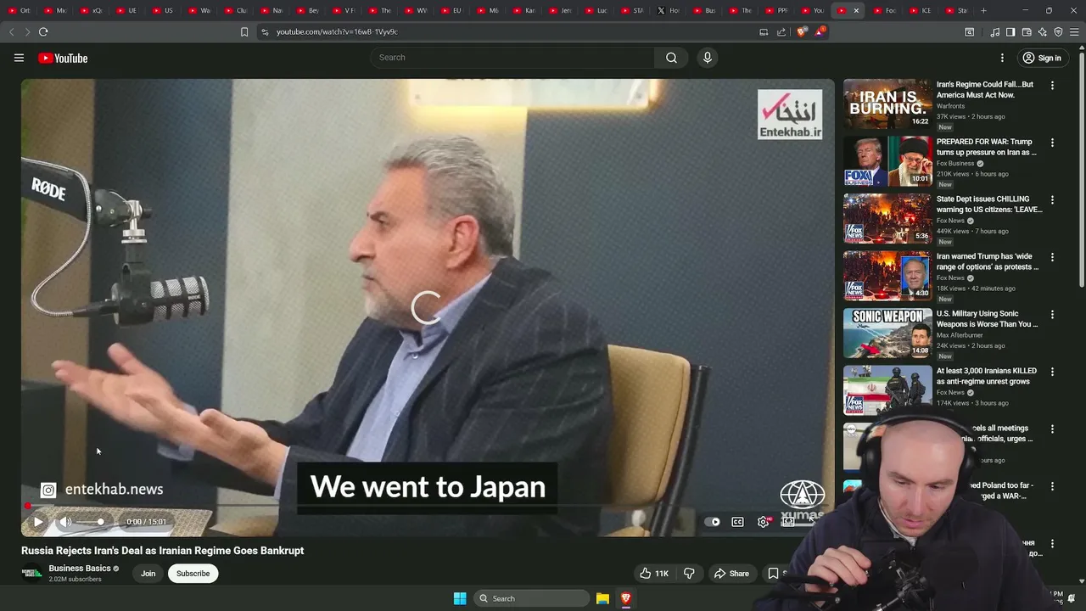Open 'PREPARED FOR WAR: Trump' video title
Image resolution: width=1086 pixels, height=611 pixels.
point(986,147)
